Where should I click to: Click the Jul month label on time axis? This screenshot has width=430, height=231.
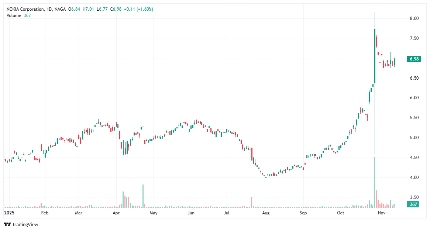point(226,213)
